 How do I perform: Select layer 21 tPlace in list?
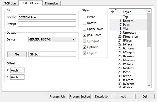click(128, 40)
